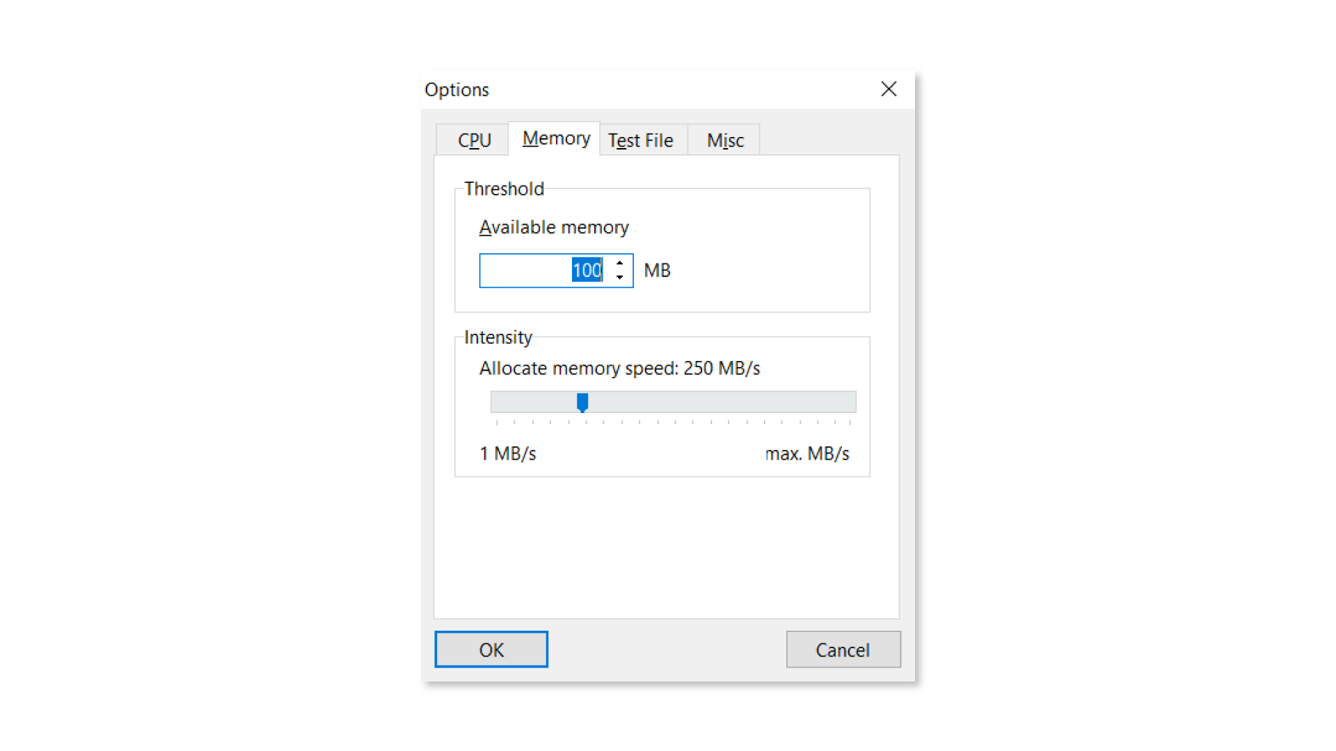This screenshot has height=751, width=1336.
Task: Click the "1 MB/s" minimum label
Action: pos(508,454)
